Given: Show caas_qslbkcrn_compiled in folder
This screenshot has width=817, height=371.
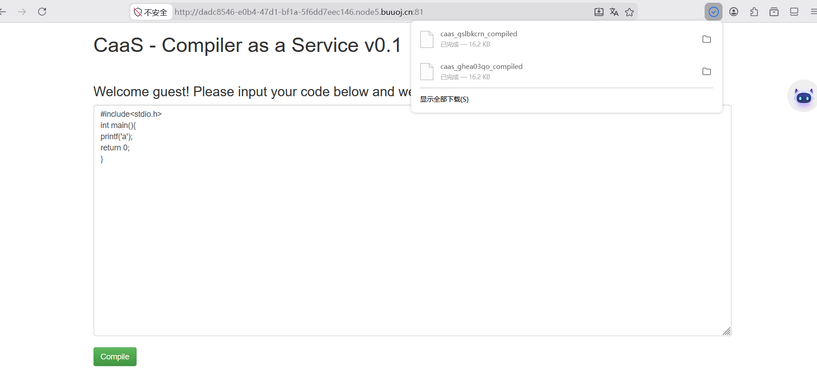Looking at the screenshot, I should [x=706, y=39].
